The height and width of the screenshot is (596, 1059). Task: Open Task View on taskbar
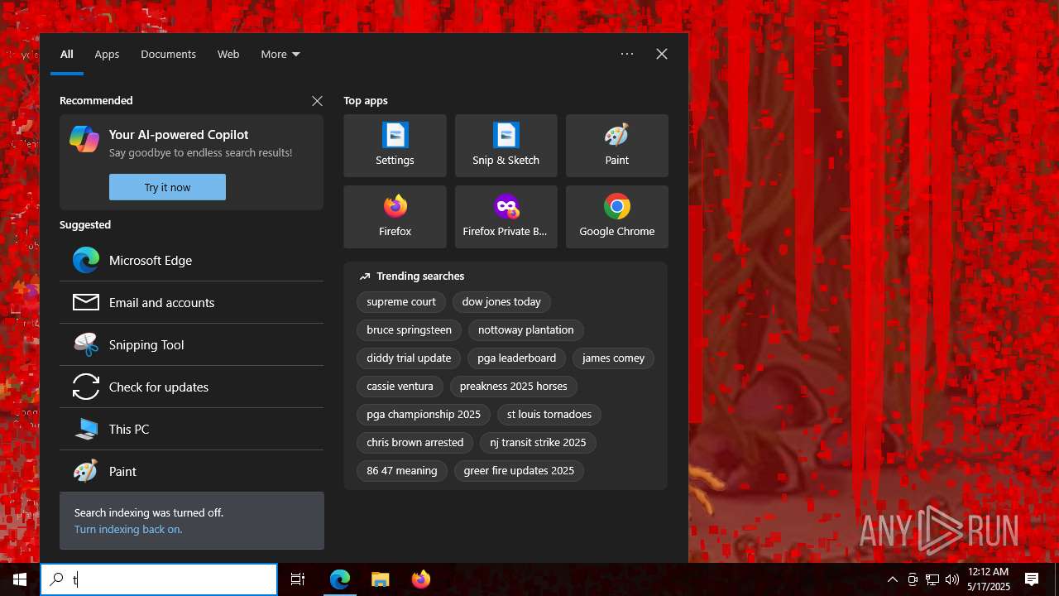pos(298,579)
